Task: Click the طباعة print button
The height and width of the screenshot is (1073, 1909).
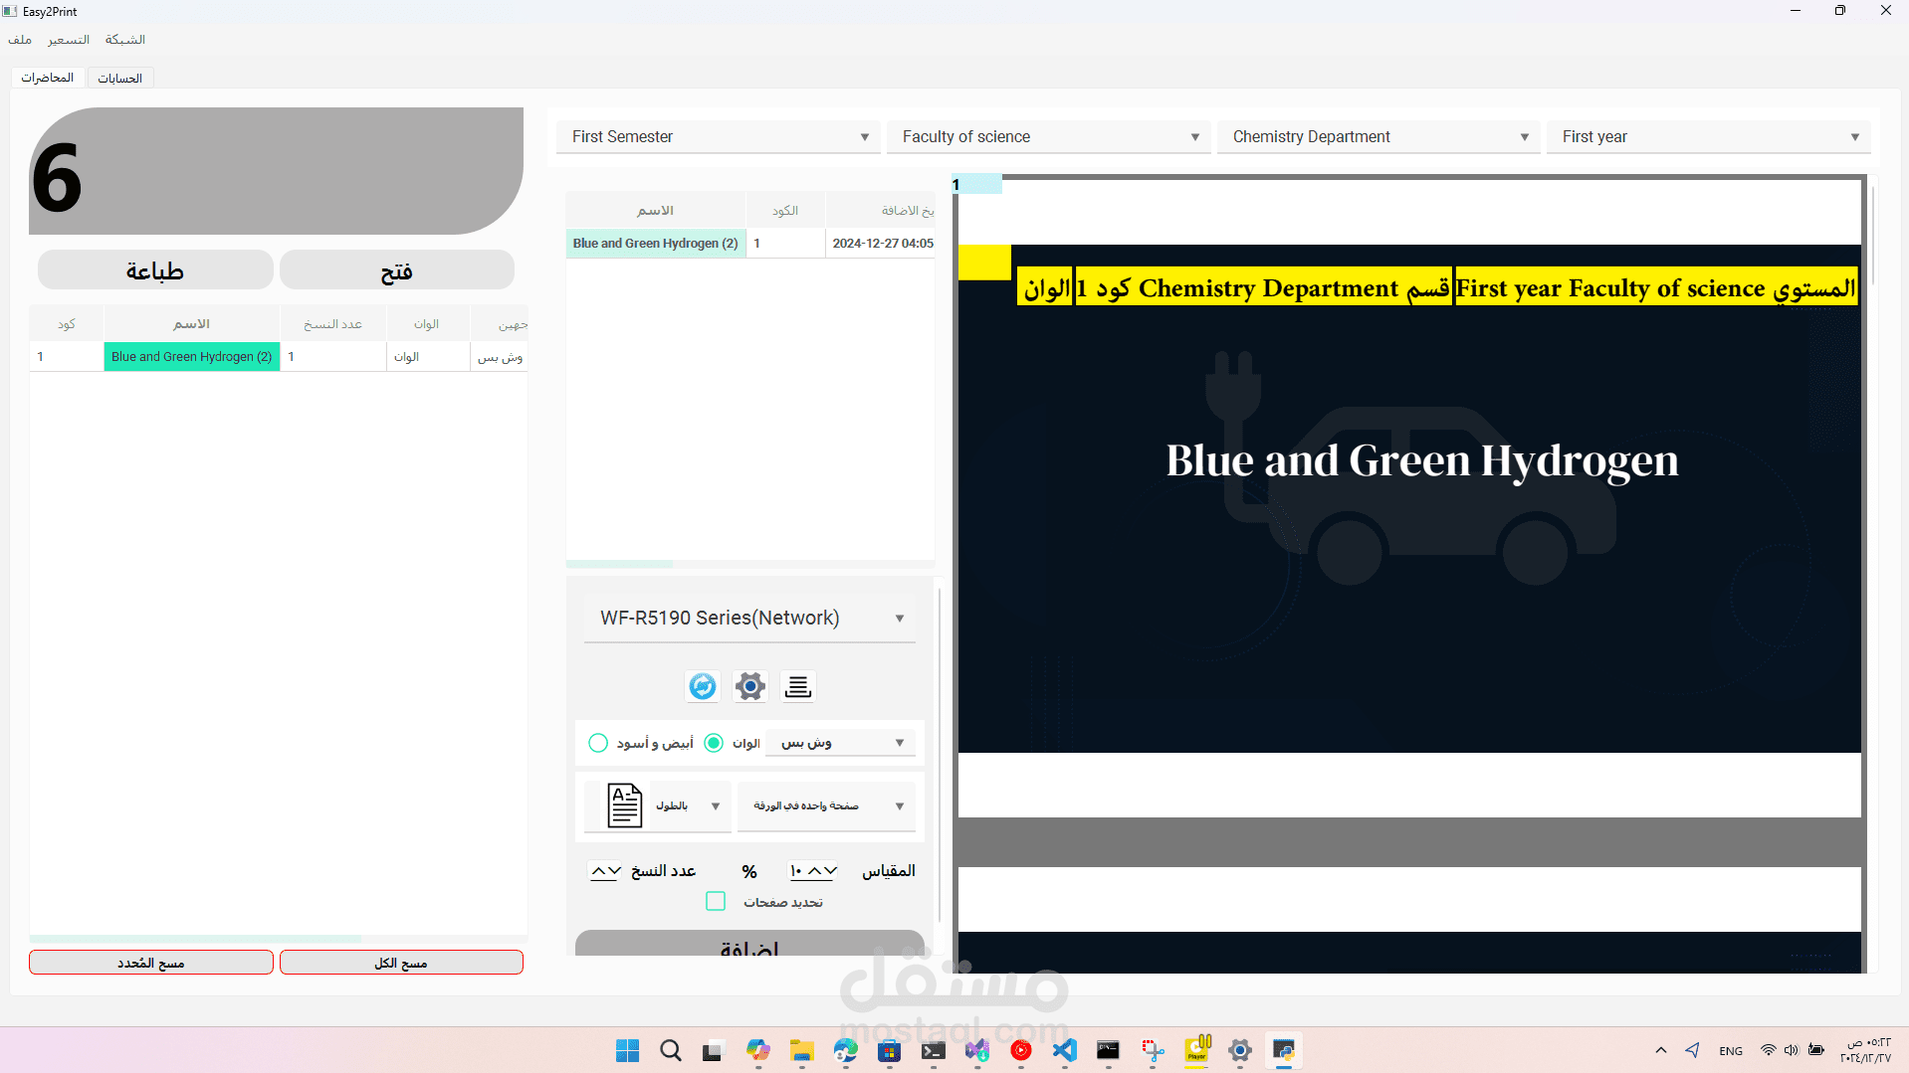Action: pyautogui.click(x=155, y=270)
